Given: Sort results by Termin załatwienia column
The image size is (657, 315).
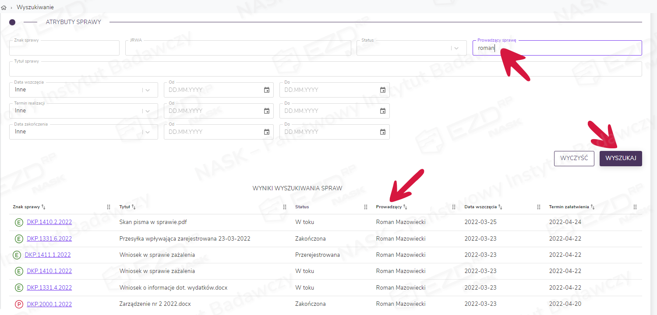Looking at the screenshot, I should point(592,207).
